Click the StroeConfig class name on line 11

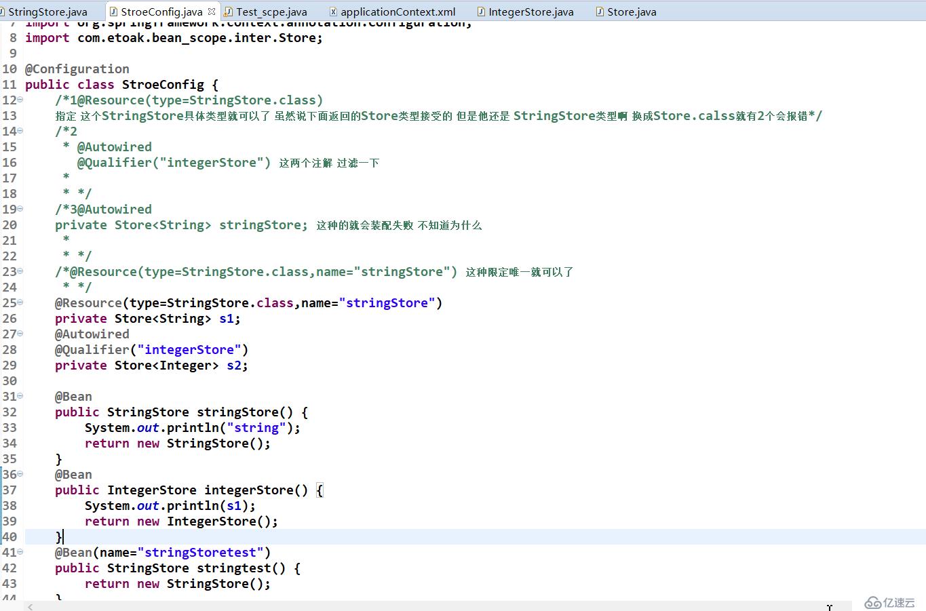click(x=163, y=85)
